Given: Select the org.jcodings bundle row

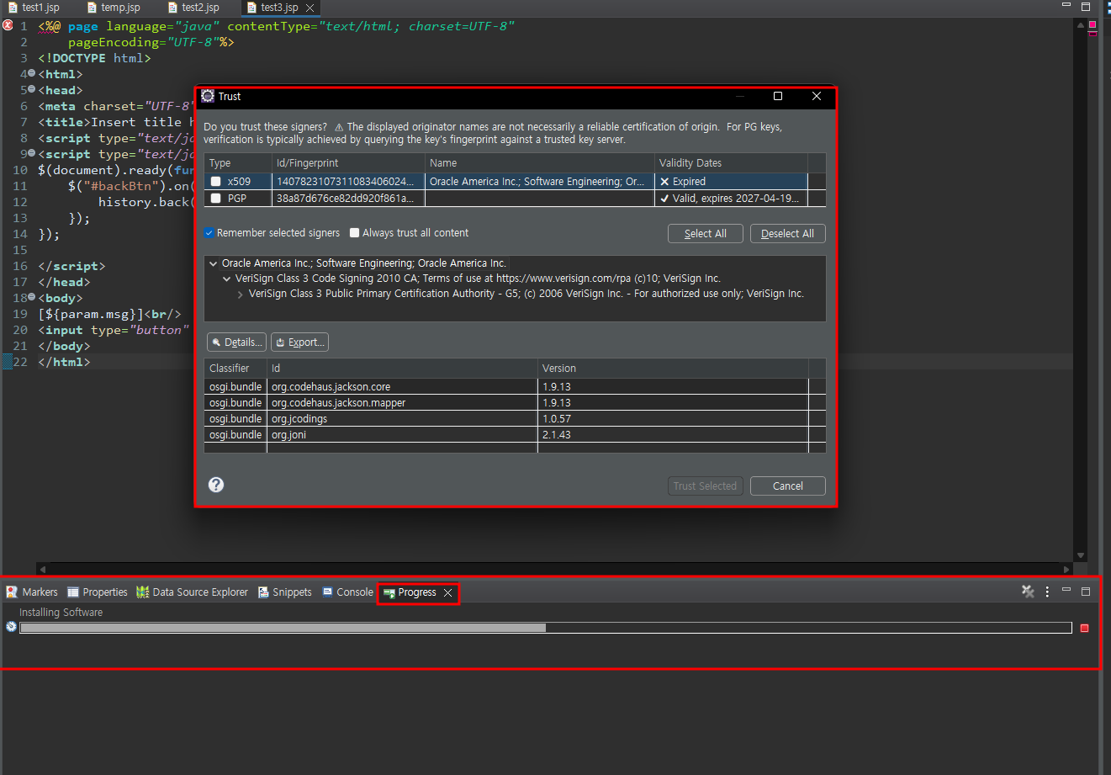Looking at the screenshot, I should [x=515, y=419].
